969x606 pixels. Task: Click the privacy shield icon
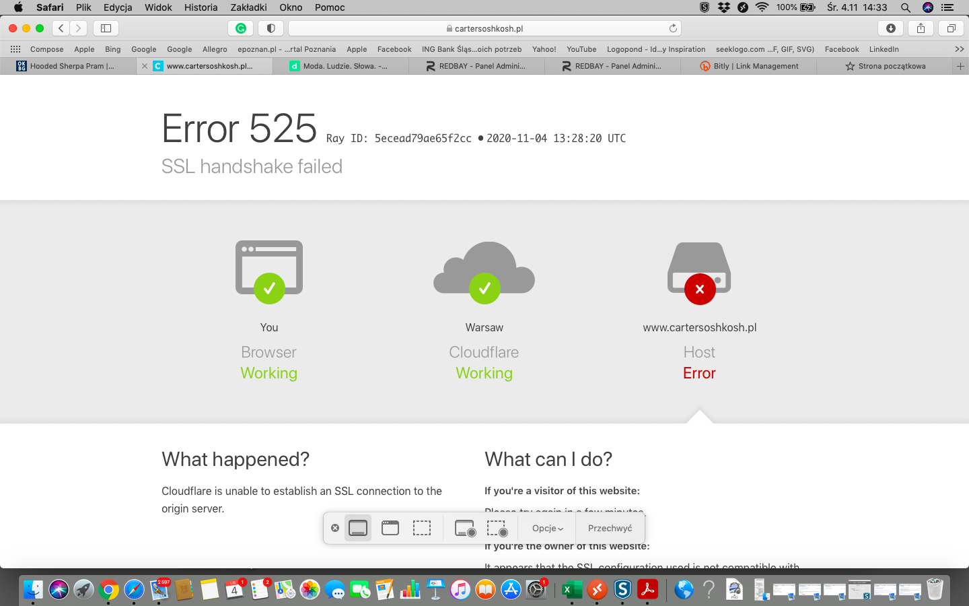pos(271,28)
